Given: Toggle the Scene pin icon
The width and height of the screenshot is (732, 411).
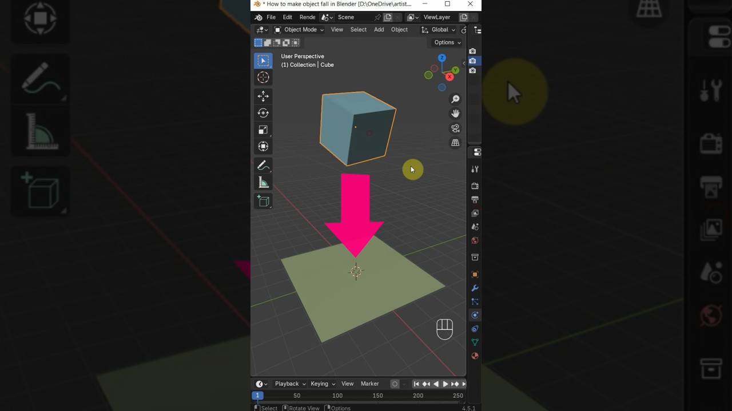Looking at the screenshot, I should [377, 17].
